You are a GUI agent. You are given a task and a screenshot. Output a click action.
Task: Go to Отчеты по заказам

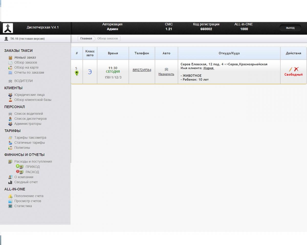click(29, 72)
